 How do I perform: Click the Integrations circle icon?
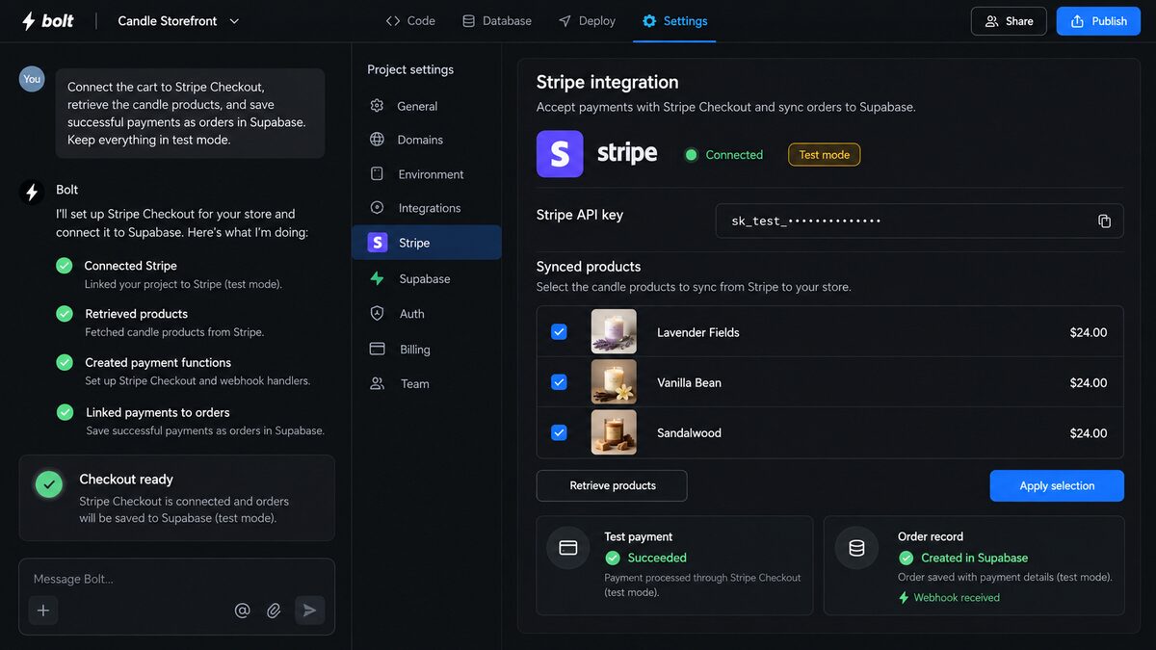coord(378,208)
